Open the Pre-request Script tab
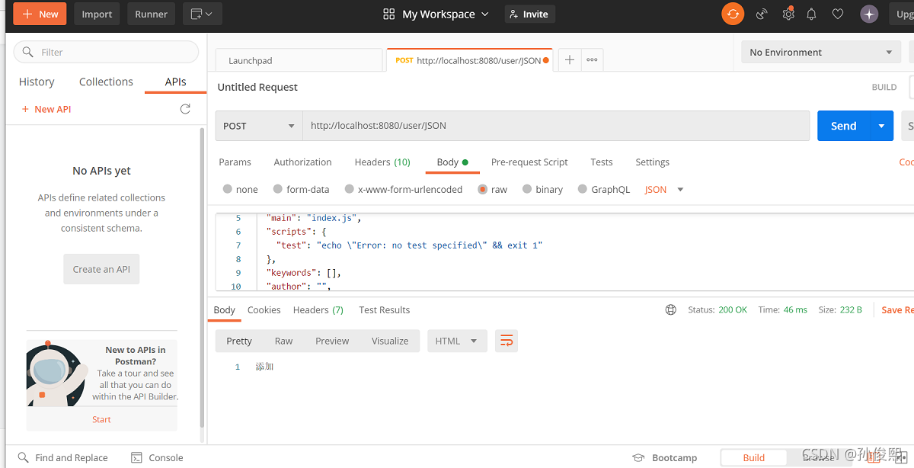Screen dimensions: 914x468 529,162
